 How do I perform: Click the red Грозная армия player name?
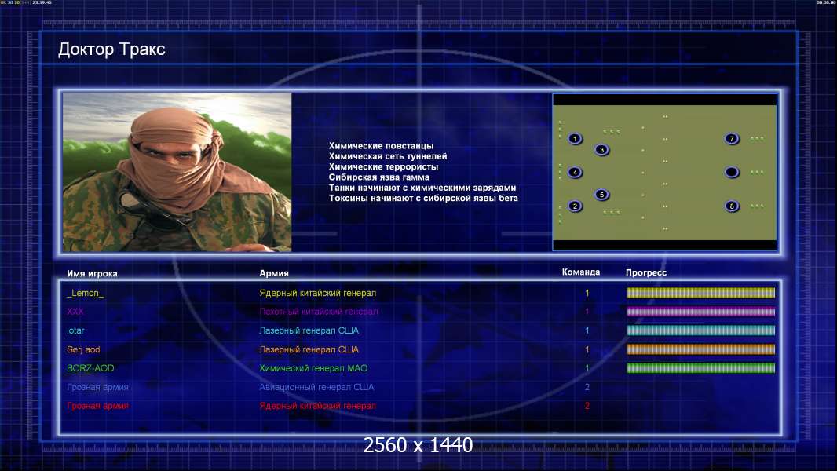pyautogui.click(x=97, y=406)
